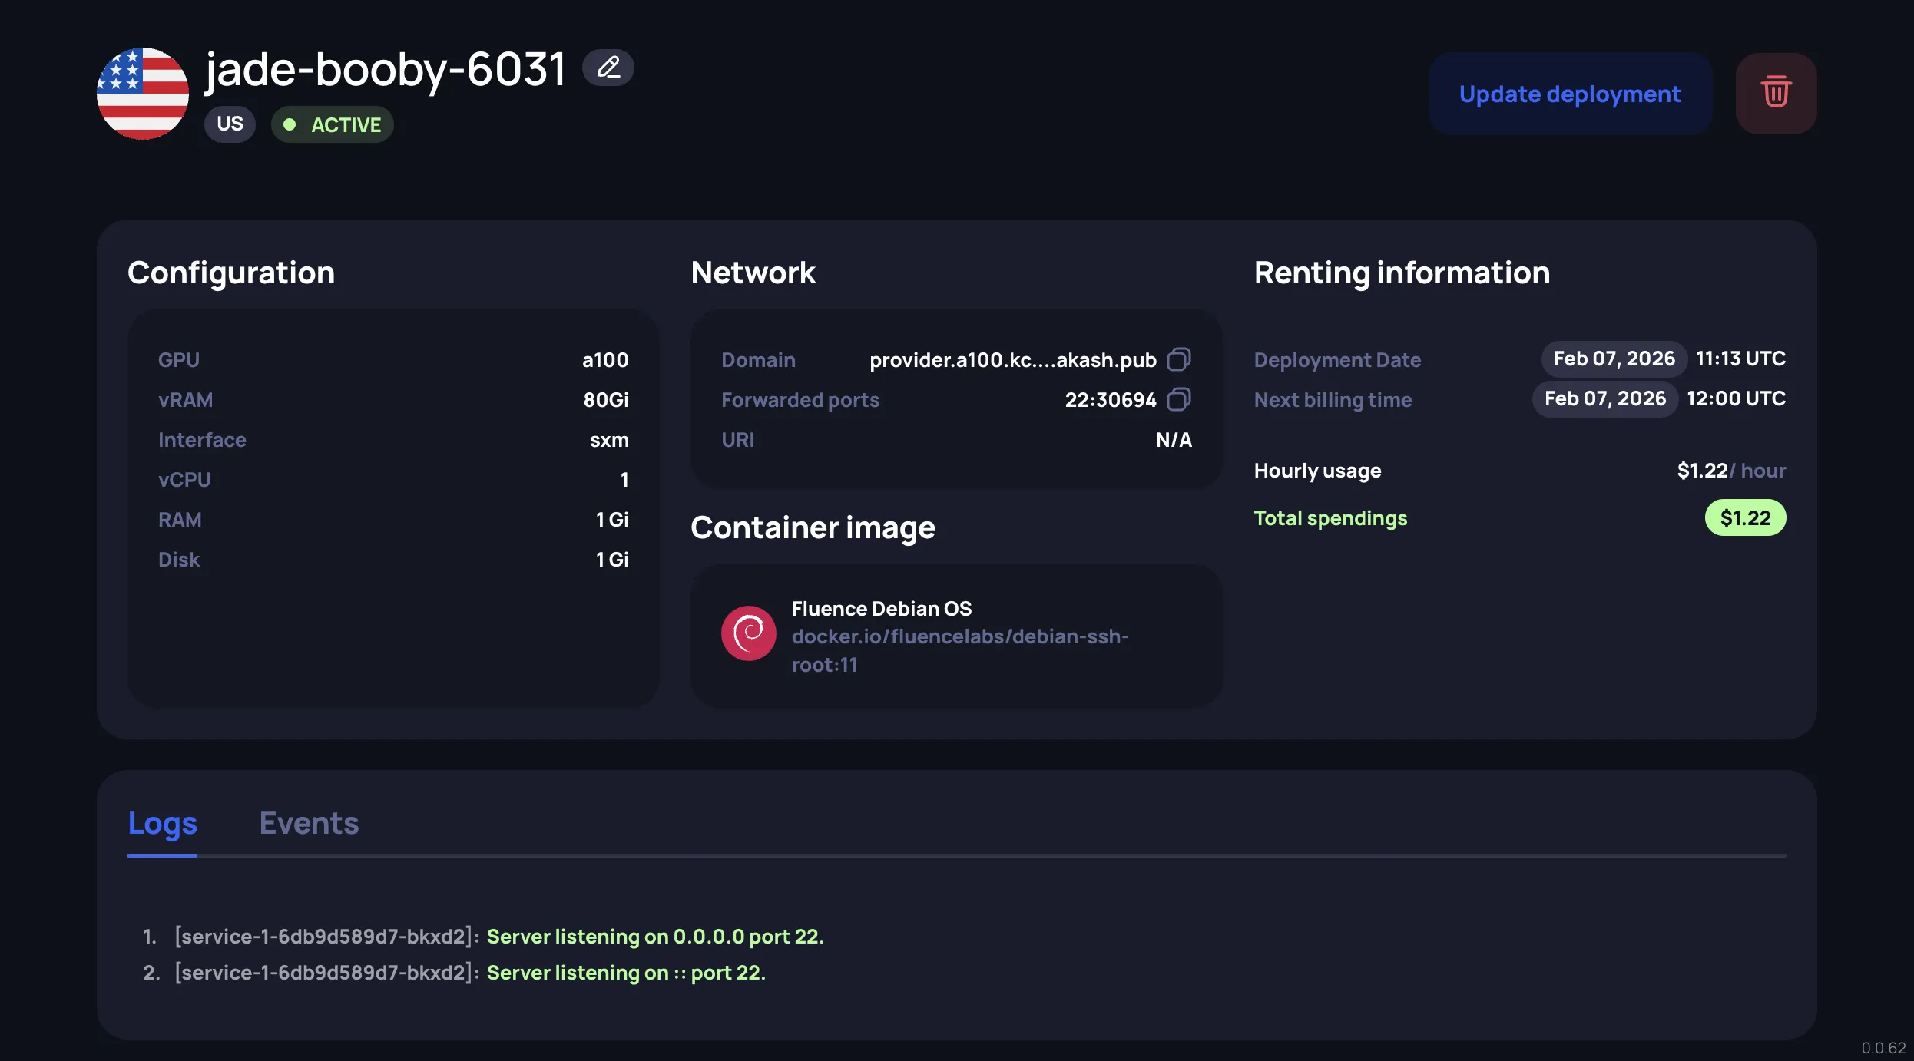Click the US region badge
The image size is (1914, 1061).
pos(229,124)
